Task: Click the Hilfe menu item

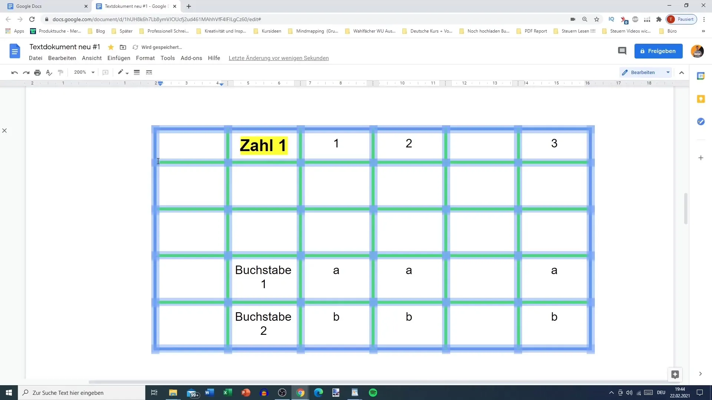Action: point(215,58)
